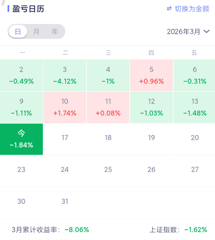The width and height of the screenshot is (215, 240).
Task: Select March 6 cell showing -0.31%
Action: (x=194, y=75)
